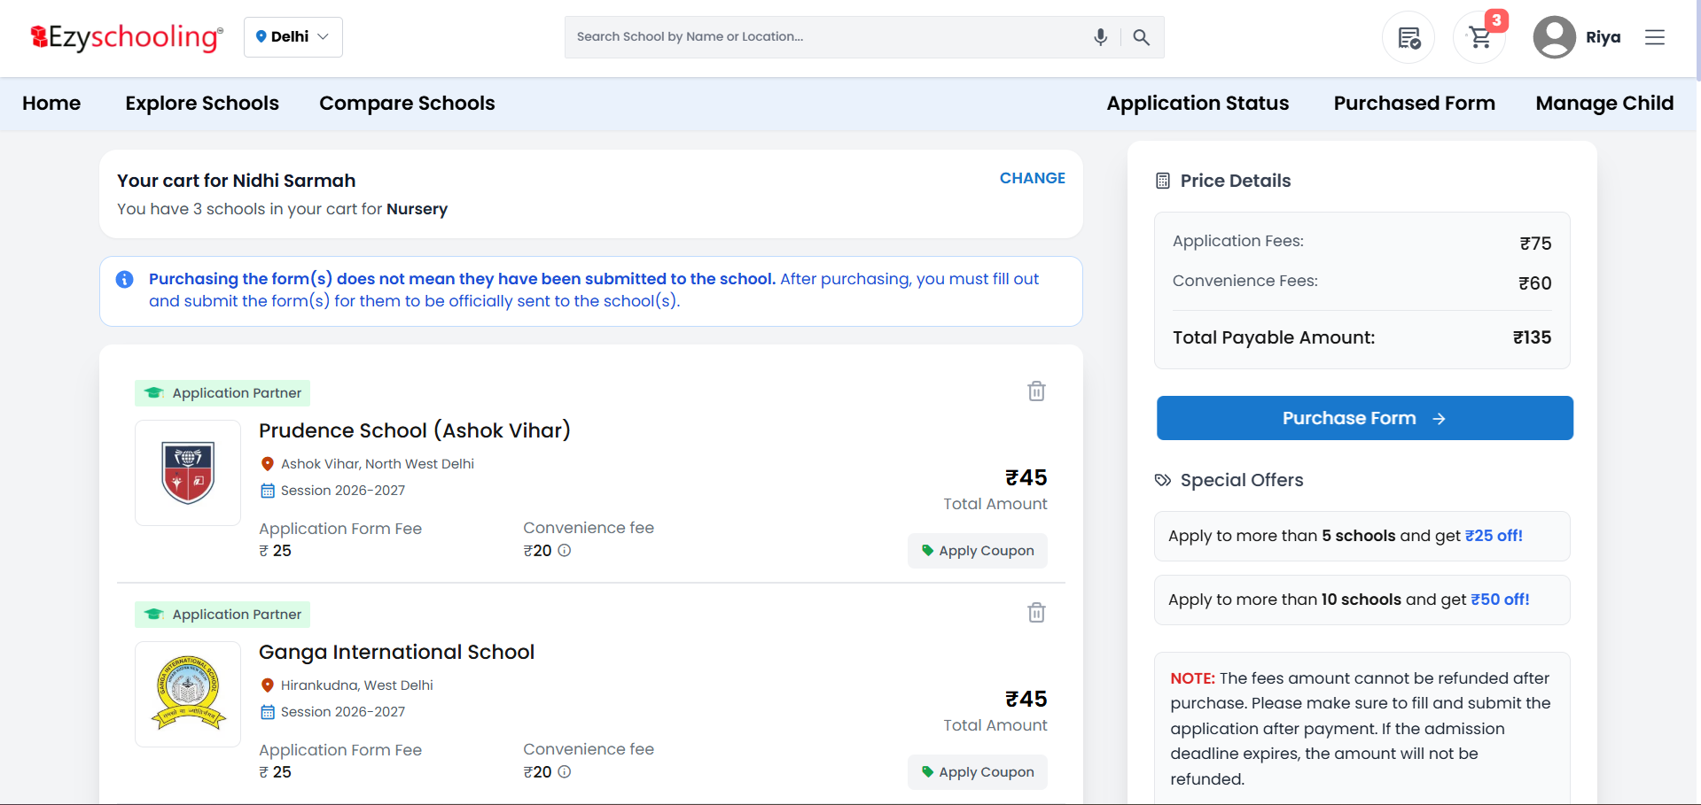Click Ganga School location pin icon
Viewport: 1701px width, 805px height.
[x=267, y=685]
